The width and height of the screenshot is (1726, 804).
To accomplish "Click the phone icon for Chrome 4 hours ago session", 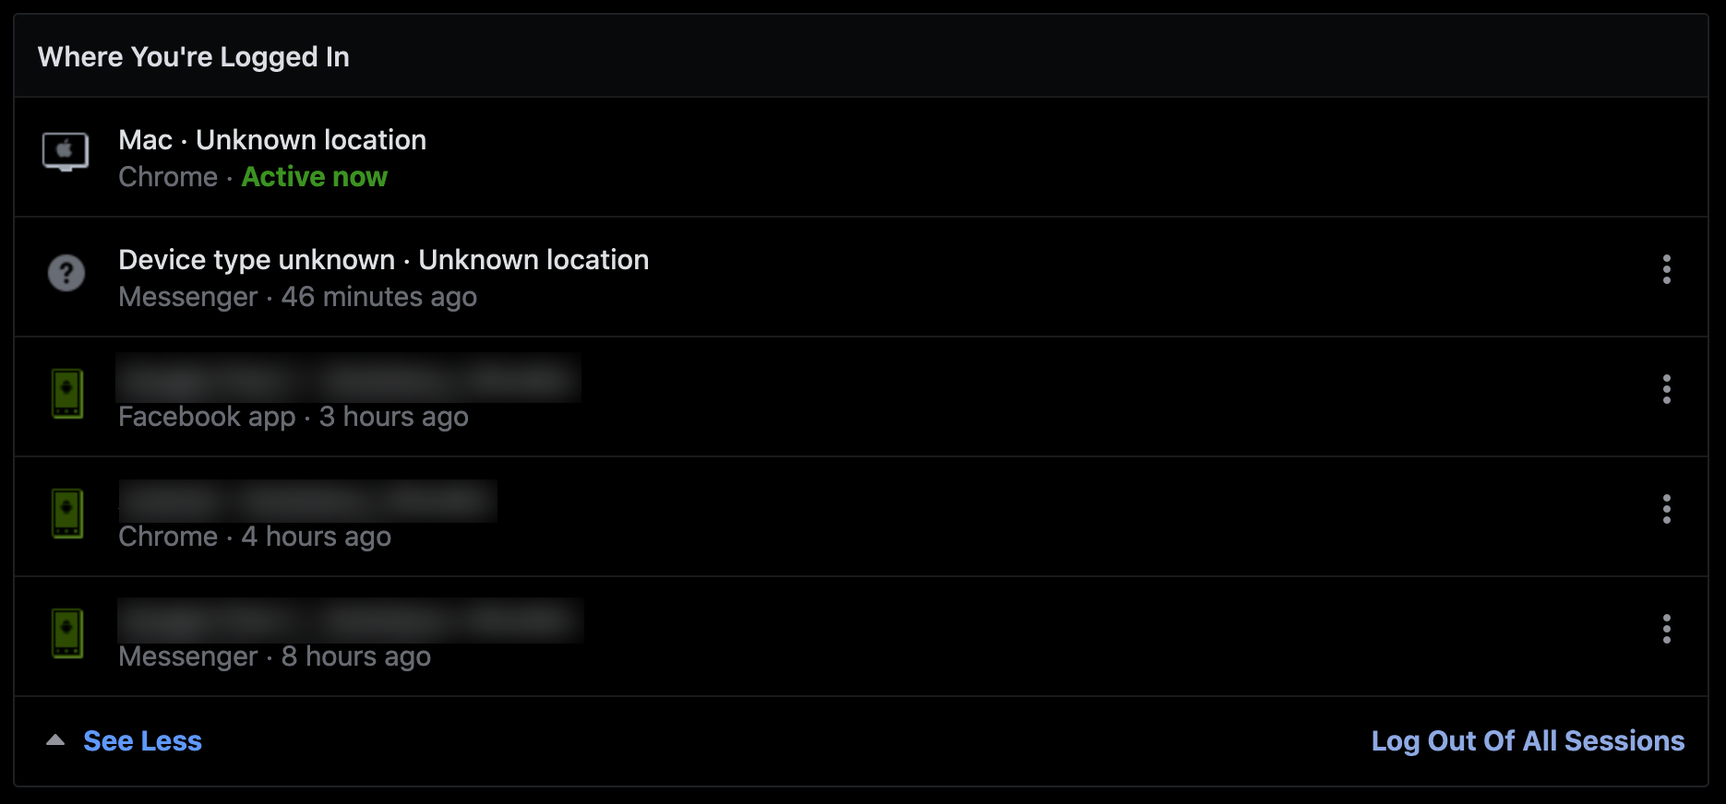I will coord(67,514).
